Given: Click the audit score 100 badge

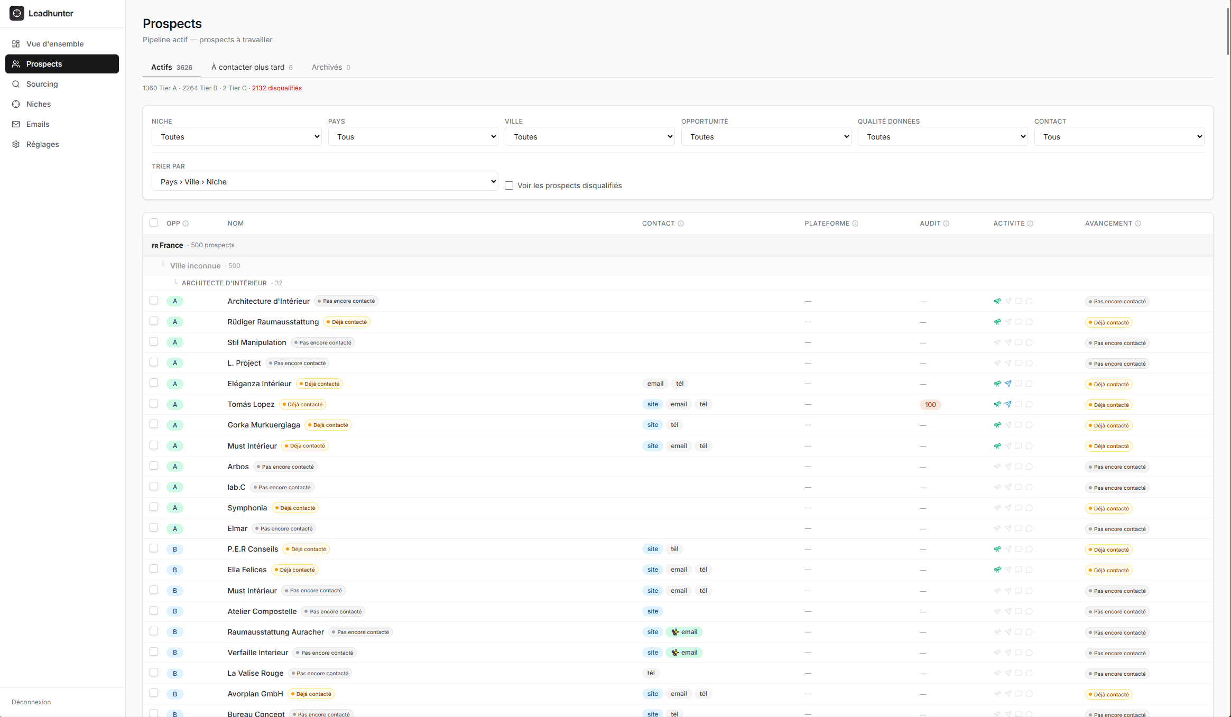Looking at the screenshot, I should 930,405.
